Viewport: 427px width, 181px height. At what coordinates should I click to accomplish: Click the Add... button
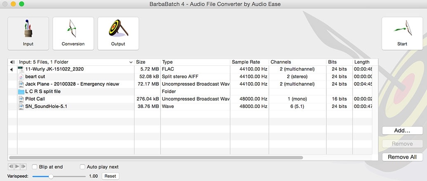402,131
